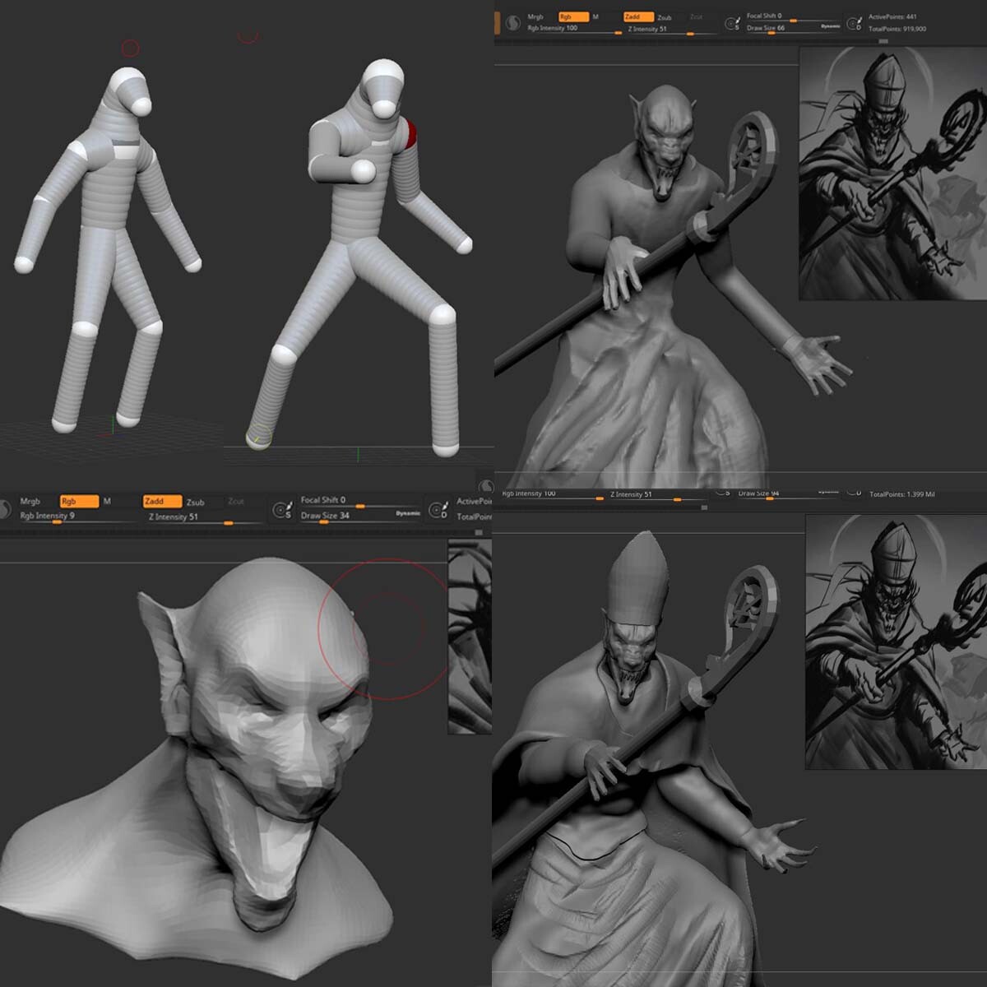Click the S brush icon left of Draw Size 66
Viewport: 987px width, 987px height.
(730, 23)
